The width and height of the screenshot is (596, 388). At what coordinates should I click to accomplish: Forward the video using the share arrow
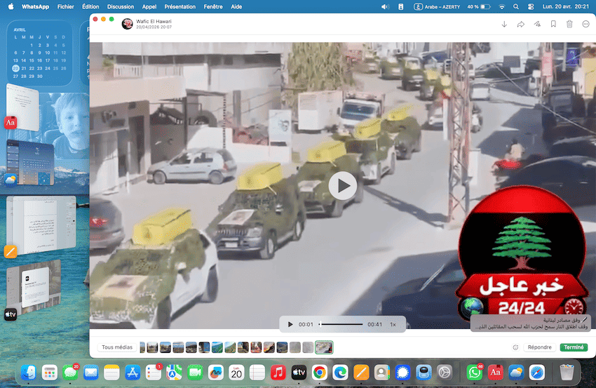(x=520, y=24)
